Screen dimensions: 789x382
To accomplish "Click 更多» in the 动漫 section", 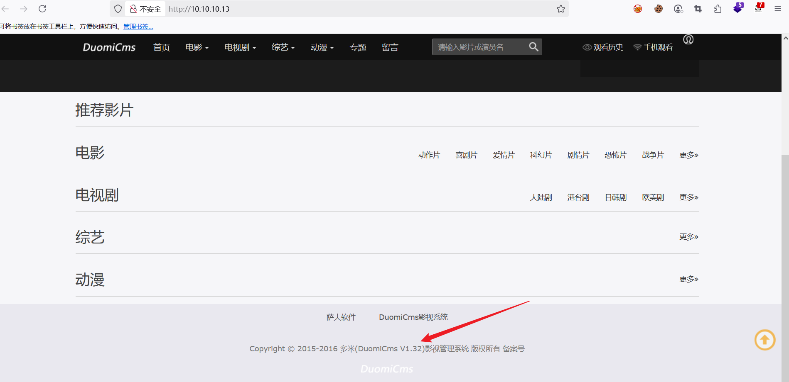I will [x=689, y=279].
